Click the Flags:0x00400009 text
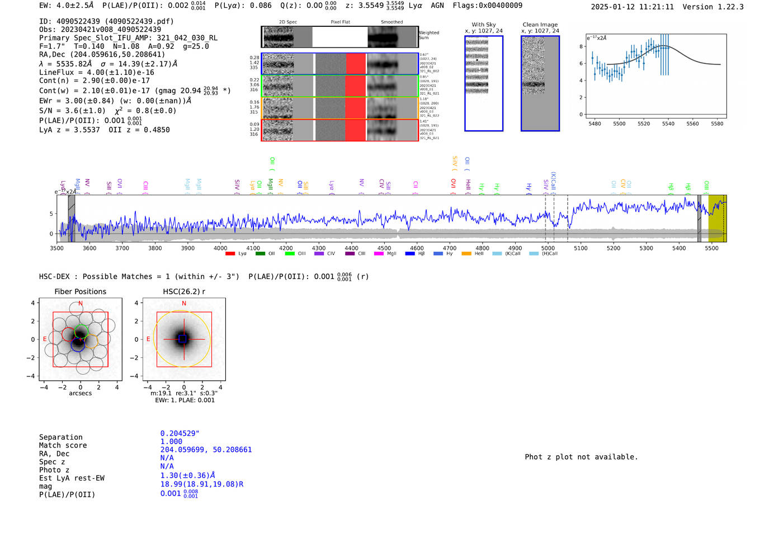Viewport: 783px width, 533px height. pyautogui.click(x=488, y=6)
